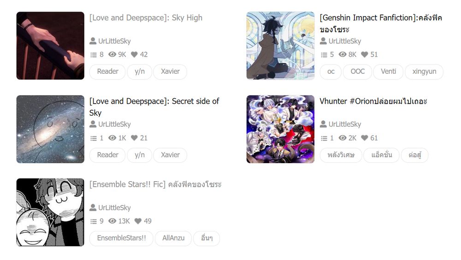Open the galaxy cover thumbnail
The height and width of the screenshot is (260, 461).
click(50, 129)
